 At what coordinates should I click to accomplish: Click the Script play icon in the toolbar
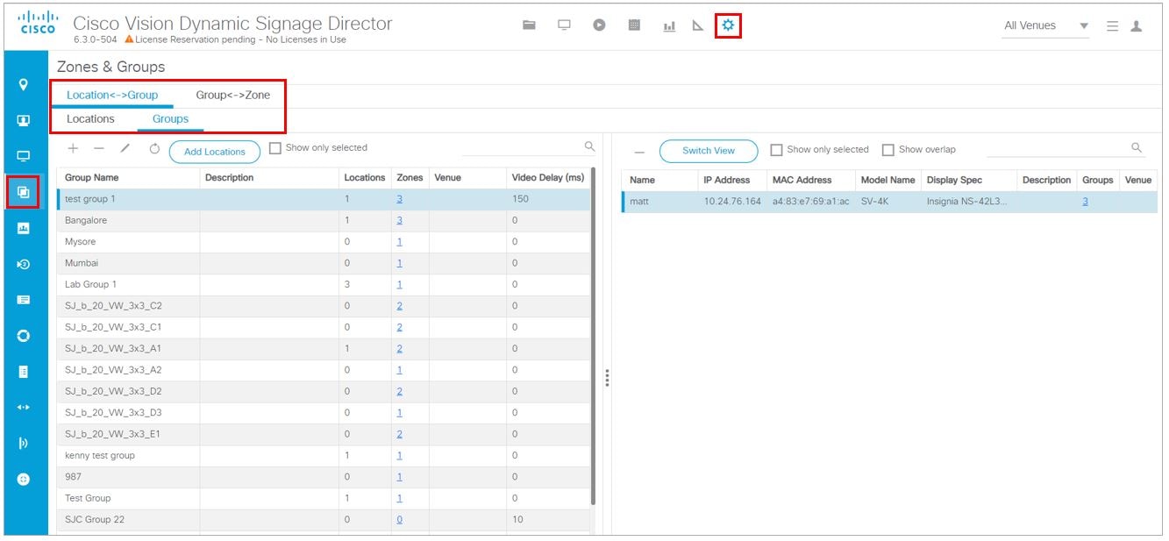coord(598,27)
